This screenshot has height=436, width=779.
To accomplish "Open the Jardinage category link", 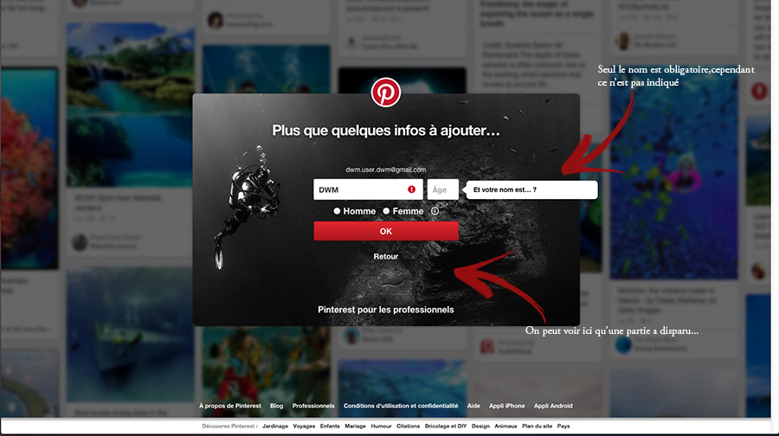I will tap(275, 426).
